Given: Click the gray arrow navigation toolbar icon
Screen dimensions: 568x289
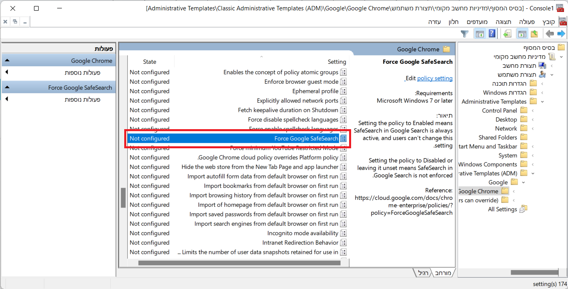Looking at the screenshot, I should tap(550, 33).
